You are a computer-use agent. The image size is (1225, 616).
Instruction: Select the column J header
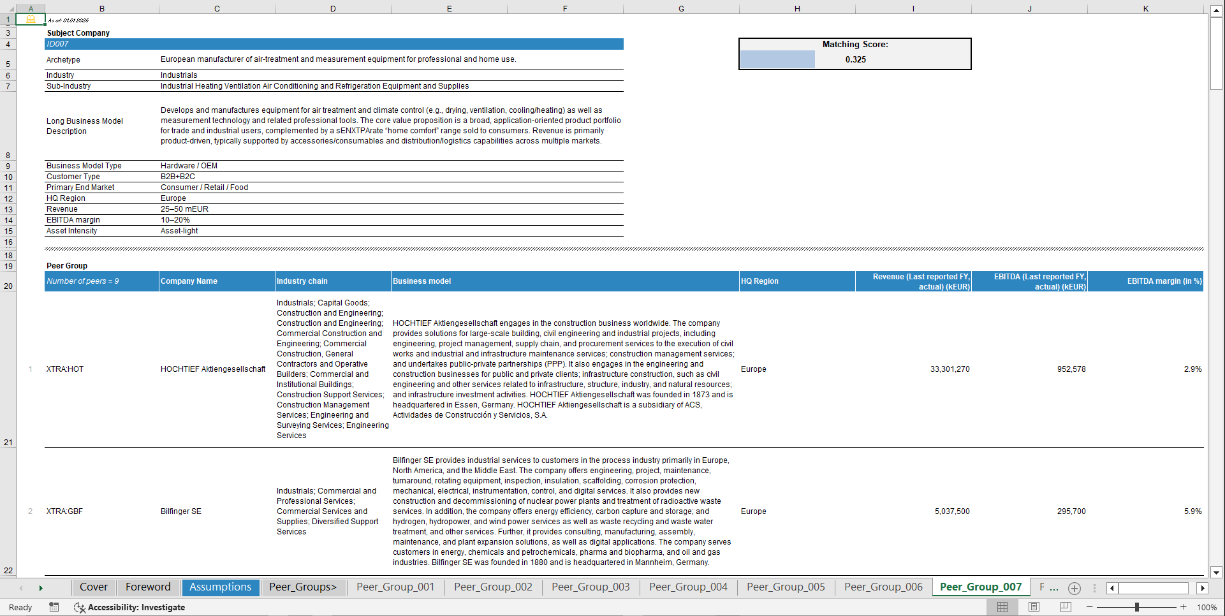pyautogui.click(x=1030, y=9)
